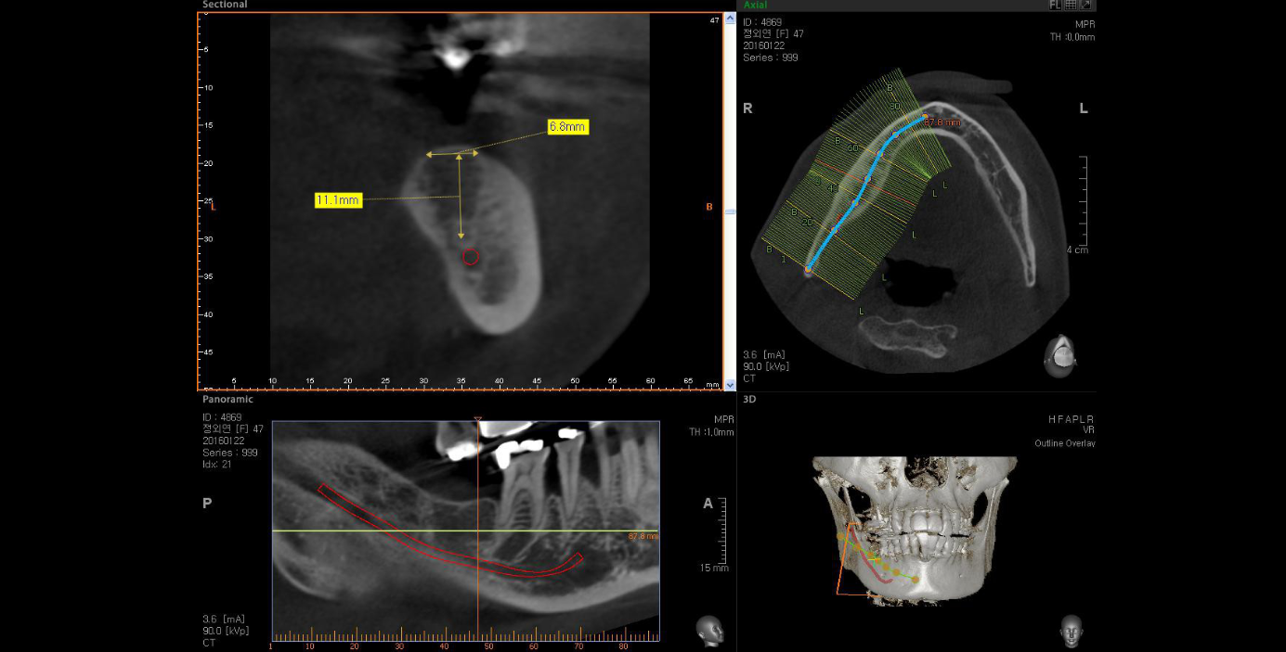Click the "R" orientation letter in Axial view

[747, 109]
